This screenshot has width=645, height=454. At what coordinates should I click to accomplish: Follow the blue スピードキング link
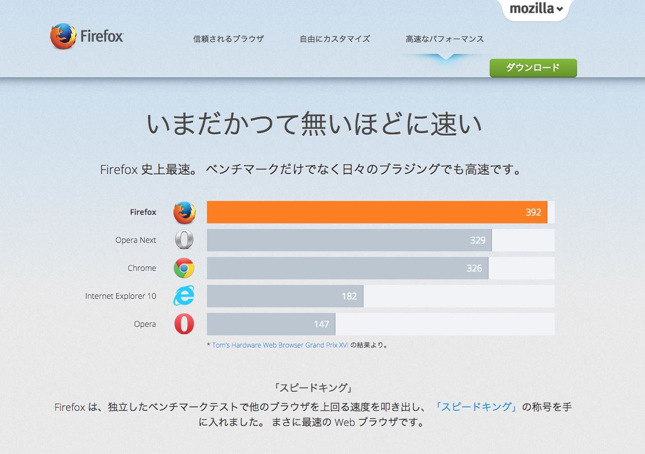(x=475, y=407)
